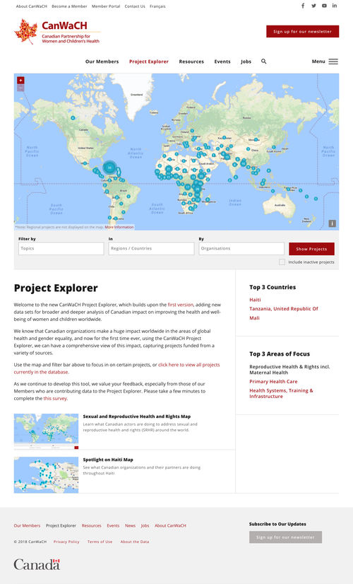353x584 pixels.
Task: Click Spotlight on Haiti Map title
Action: coord(108,460)
